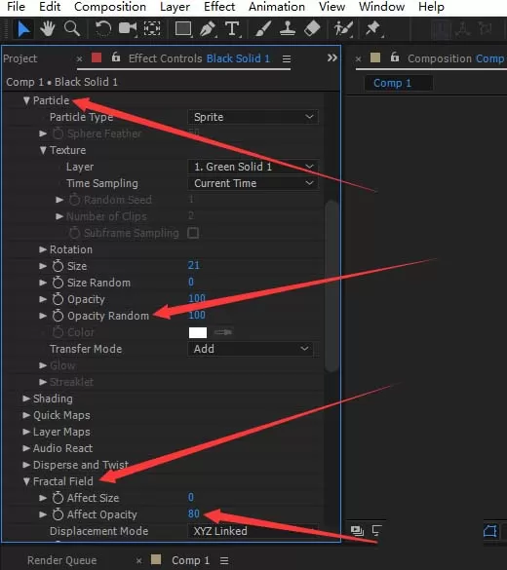Click the Color eyedropper icon
The image size is (507, 570).
[x=223, y=332]
